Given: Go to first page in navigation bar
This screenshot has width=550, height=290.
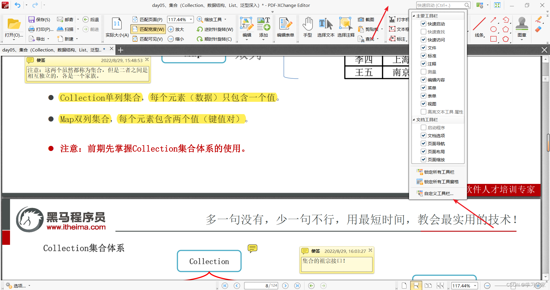Looking at the screenshot, I should point(225,285).
